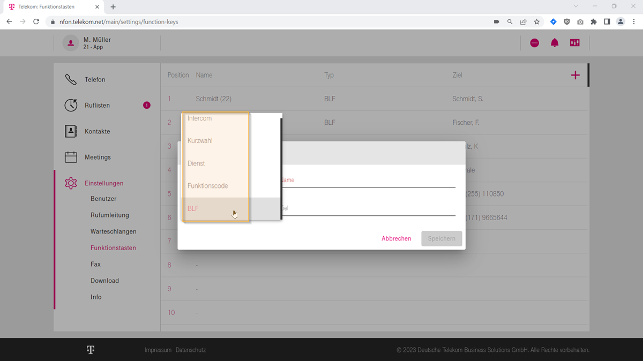Go to Kontakte in sidebar
Viewport: 643px width, 361px height.
[97, 131]
